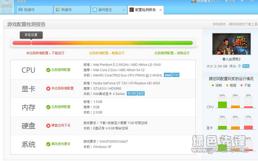Click the green 流畅 legend dot
The height and width of the screenshot is (161, 258).
[213, 85]
